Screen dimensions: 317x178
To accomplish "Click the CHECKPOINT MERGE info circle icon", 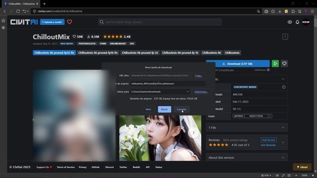I will click(284, 87).
